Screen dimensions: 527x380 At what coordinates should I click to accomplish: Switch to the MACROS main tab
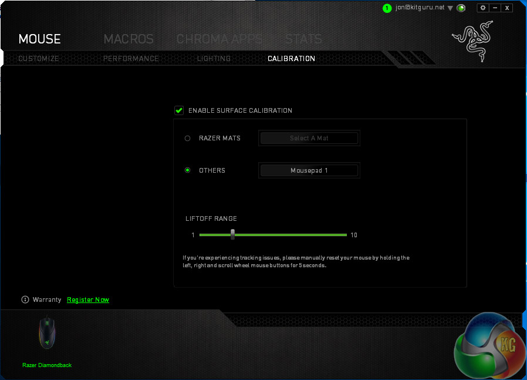129,39
